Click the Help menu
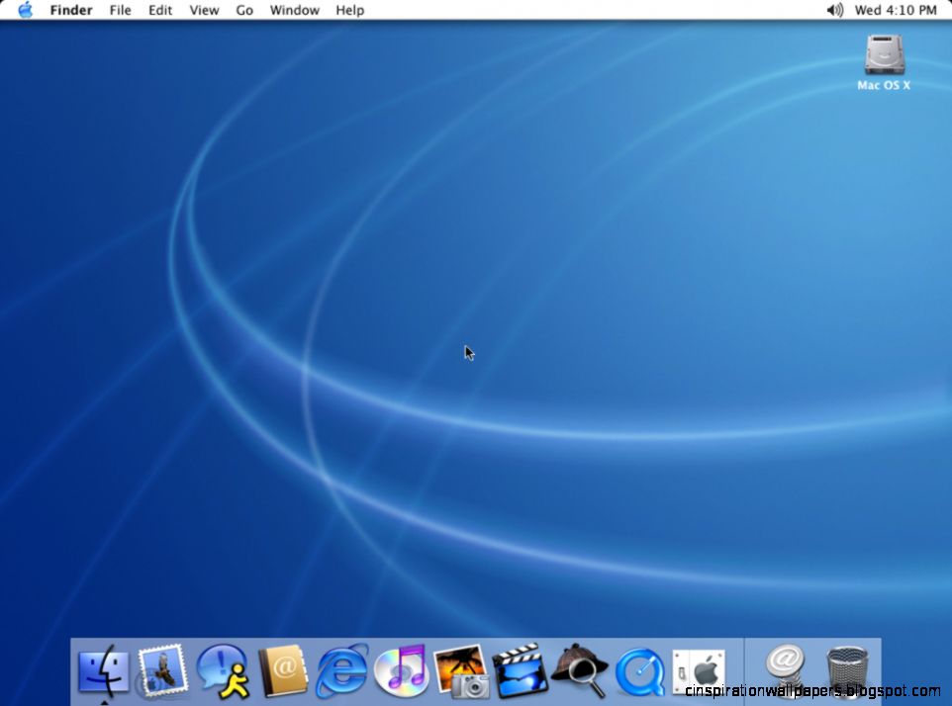This screenshot has width=952, height=706. [x=348, y=10]
